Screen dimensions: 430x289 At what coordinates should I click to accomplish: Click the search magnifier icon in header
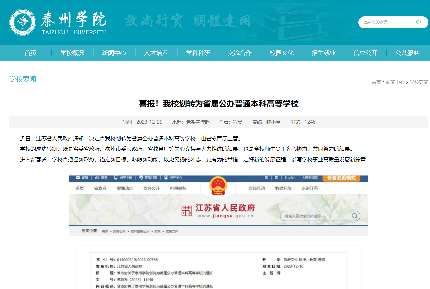coord(419,22)
